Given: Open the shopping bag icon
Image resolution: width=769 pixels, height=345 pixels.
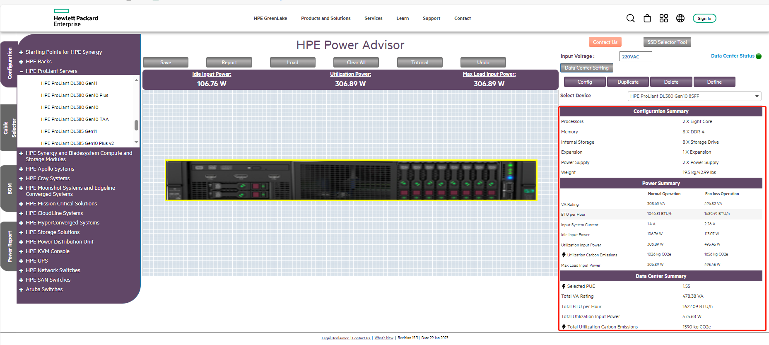Looking at the screenshot, I should (x=647, y=18).
